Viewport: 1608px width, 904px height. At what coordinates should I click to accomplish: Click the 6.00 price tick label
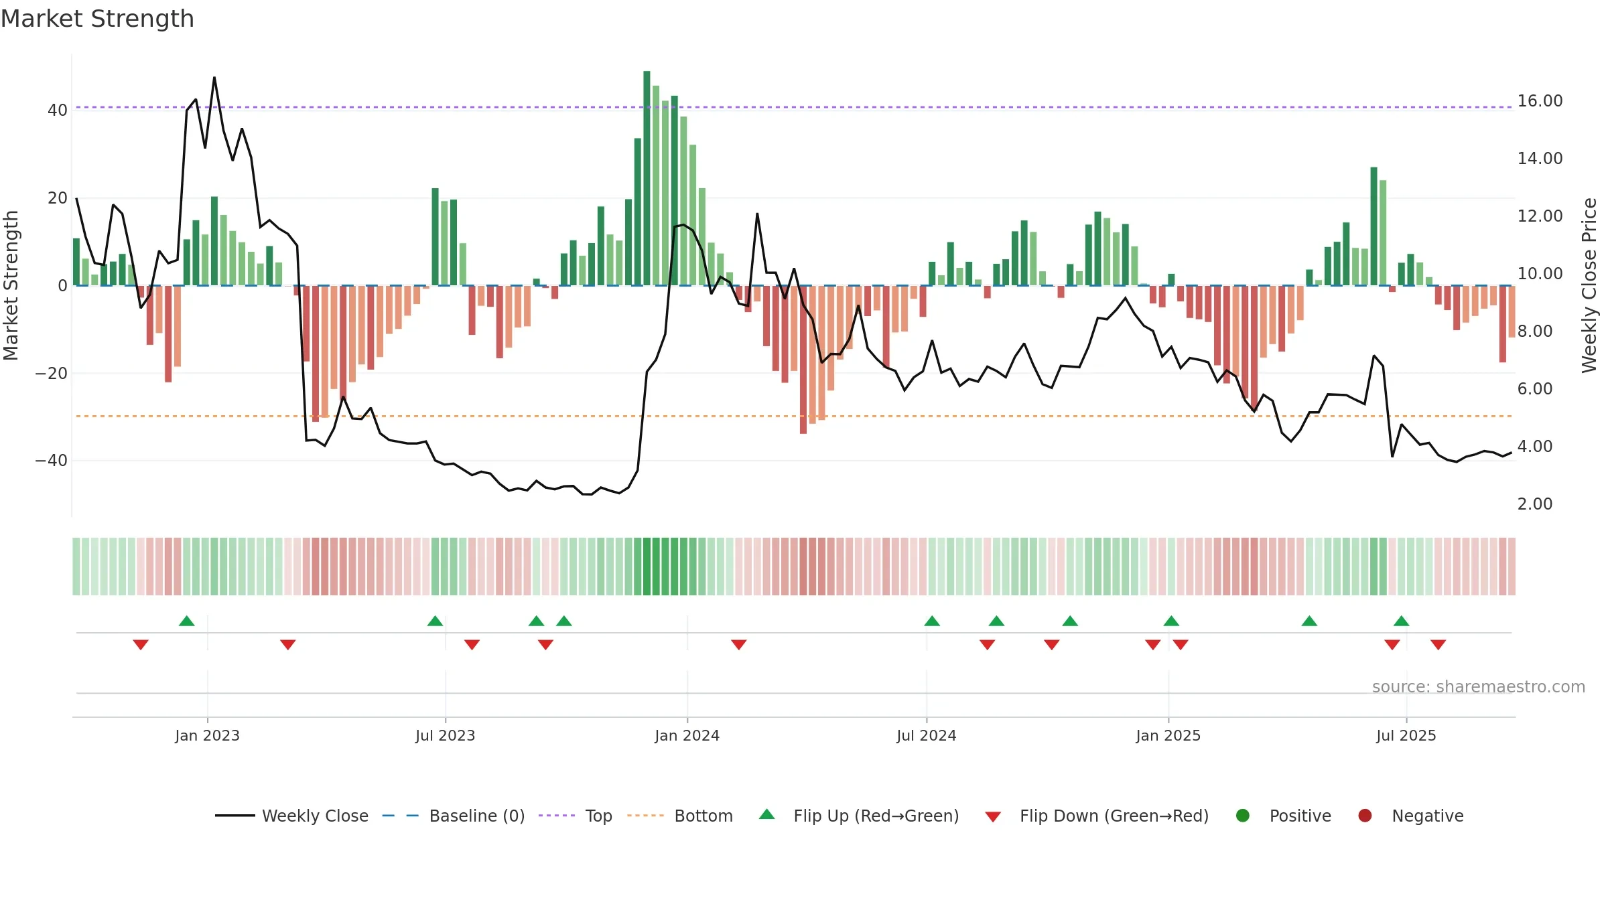click(1535, 389)
